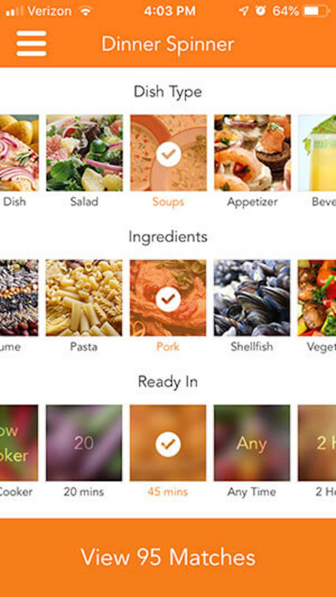
Task: Open the Dish Type section header
Action: 168,92
